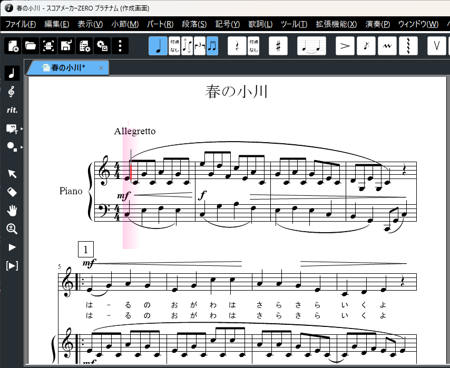This screenshot has width=450, height=368.
Task: Select the zoom magnifier tool
Action: point(12,228)
